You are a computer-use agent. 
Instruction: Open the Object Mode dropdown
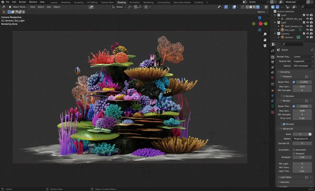[18, 7]
